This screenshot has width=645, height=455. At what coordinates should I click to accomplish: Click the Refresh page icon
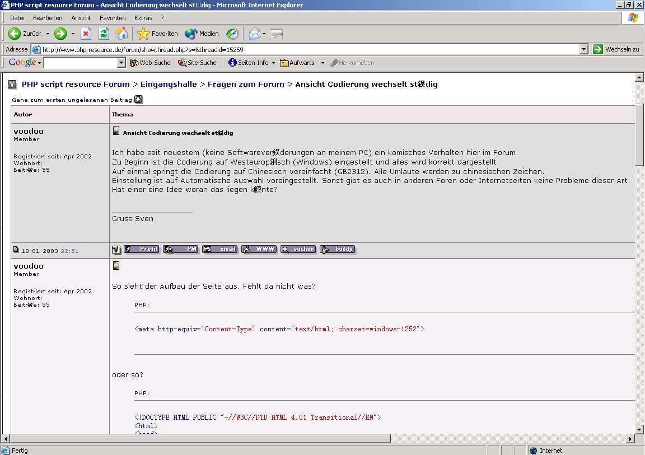tap(104, 34)
